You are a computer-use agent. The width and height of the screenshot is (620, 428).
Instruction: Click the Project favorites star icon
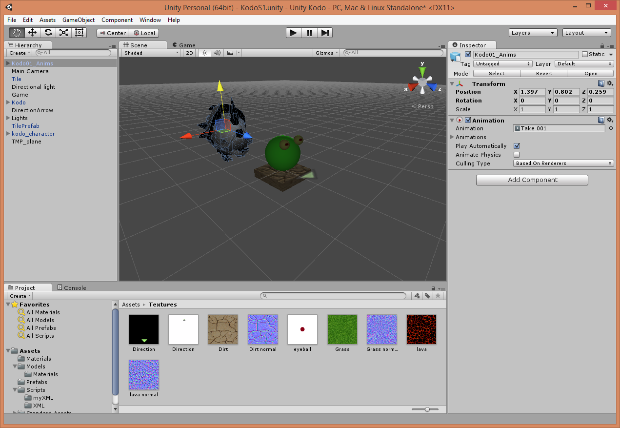(438, 296)
